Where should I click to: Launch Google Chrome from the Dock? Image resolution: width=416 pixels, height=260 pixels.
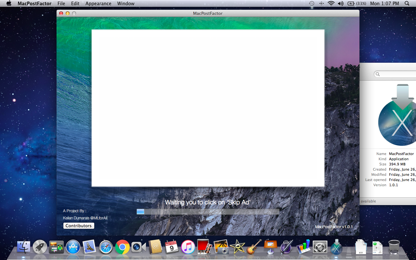coord(122,247)
